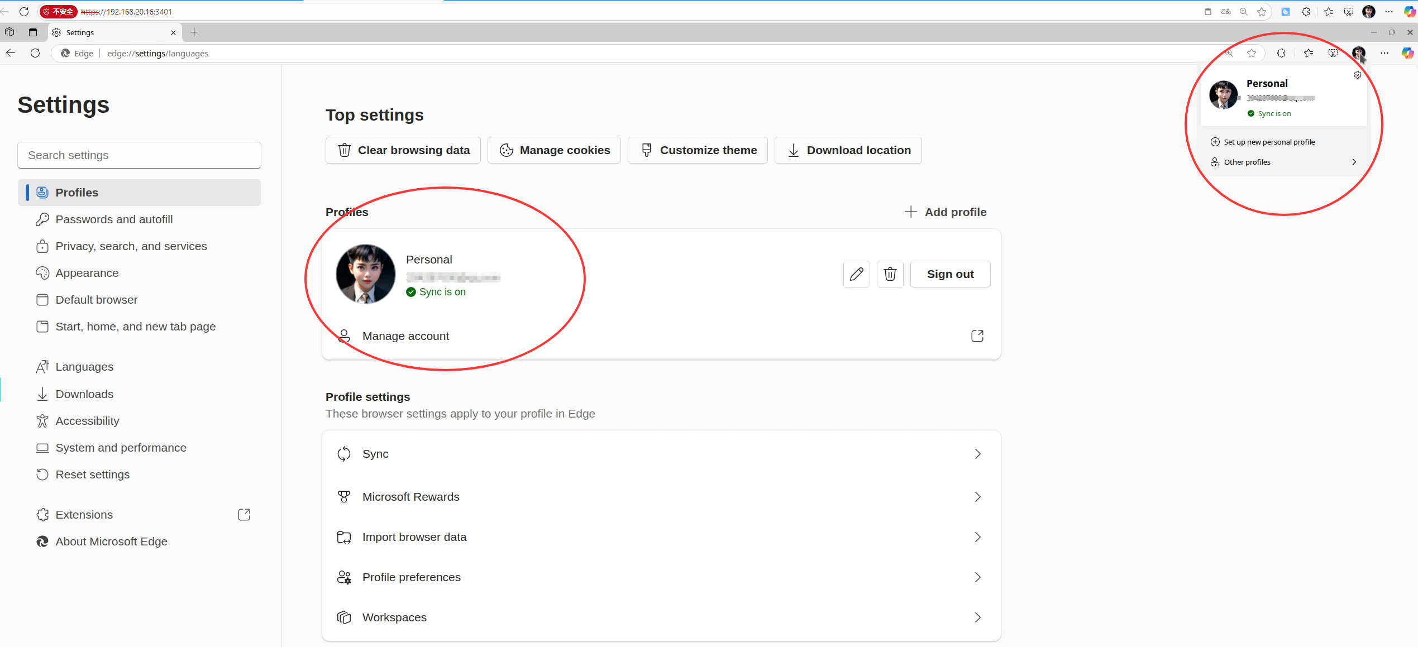Click the Settings and more ellipsis

click(1384, 53)
